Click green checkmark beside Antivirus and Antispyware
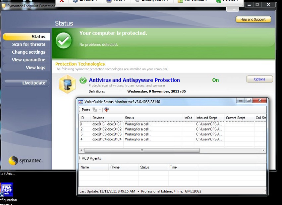 pyautogui.click(x=83, y=80)
